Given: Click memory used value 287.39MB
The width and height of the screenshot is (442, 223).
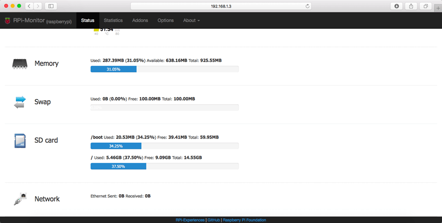Looking at the screenshot, I should tap(114, 60).
